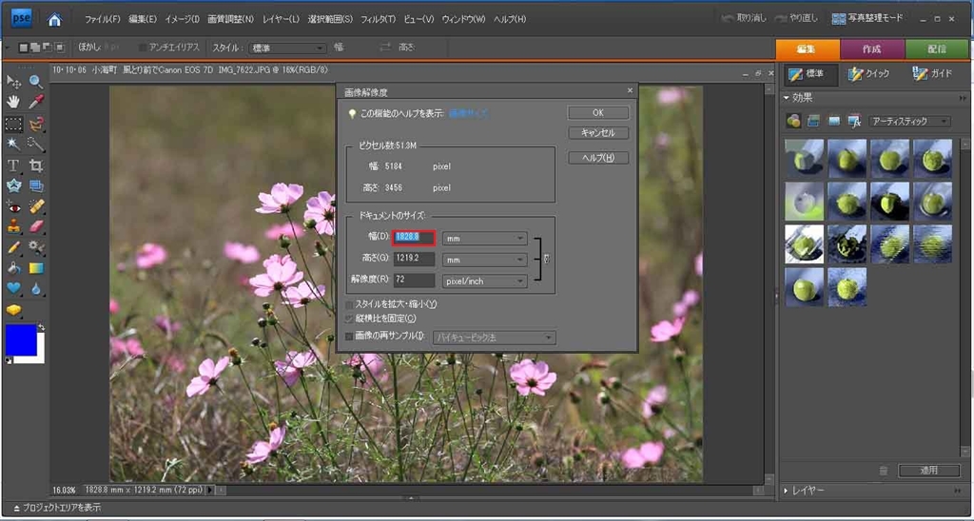Click the blue foreground color swatch
974x521 pixels.
20,340
